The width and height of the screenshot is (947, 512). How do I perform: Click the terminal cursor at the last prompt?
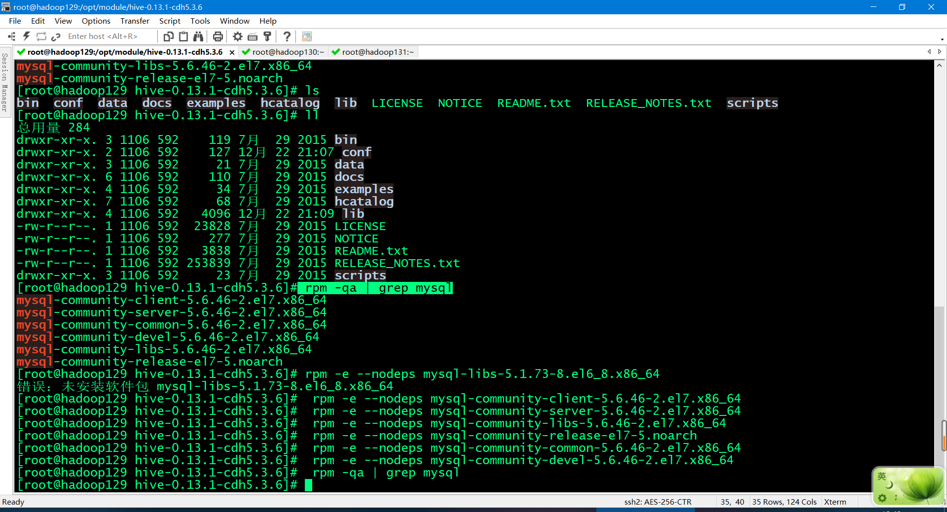pos(309,485)
